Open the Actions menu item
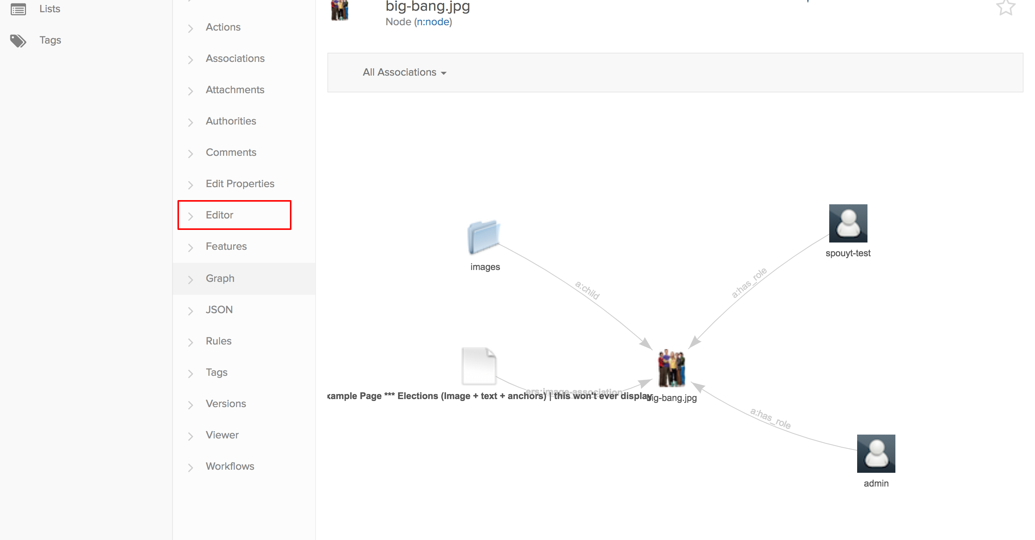The height and width of the screenshot is (540, 1035). click(223, 27)
